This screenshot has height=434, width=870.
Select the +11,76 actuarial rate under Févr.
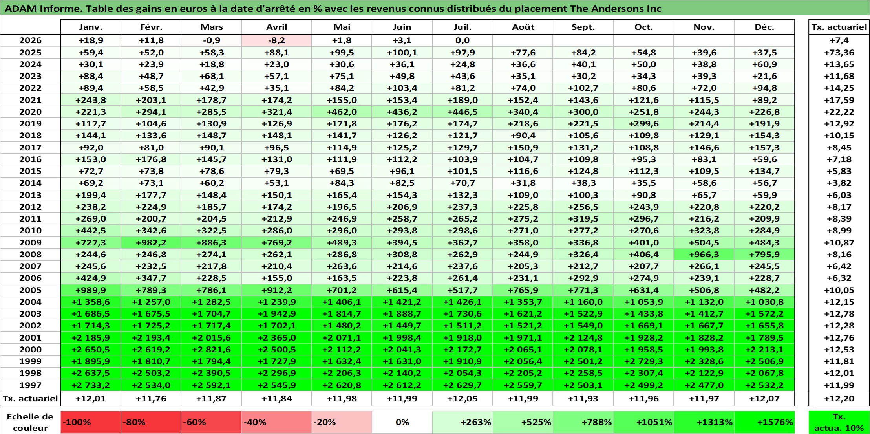tap(151, 399)
